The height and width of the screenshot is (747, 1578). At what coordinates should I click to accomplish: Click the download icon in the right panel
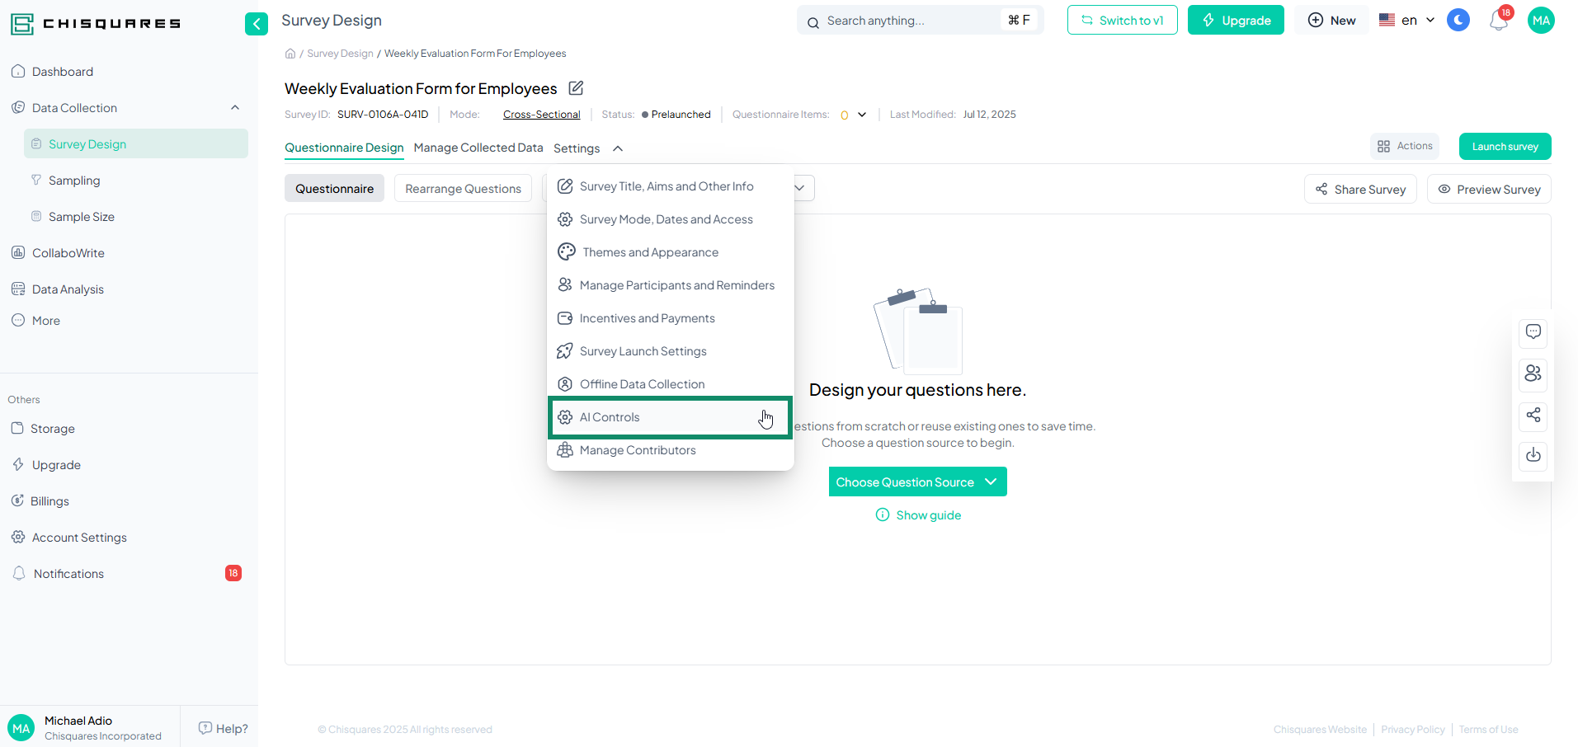click(x=1533, y=455)
